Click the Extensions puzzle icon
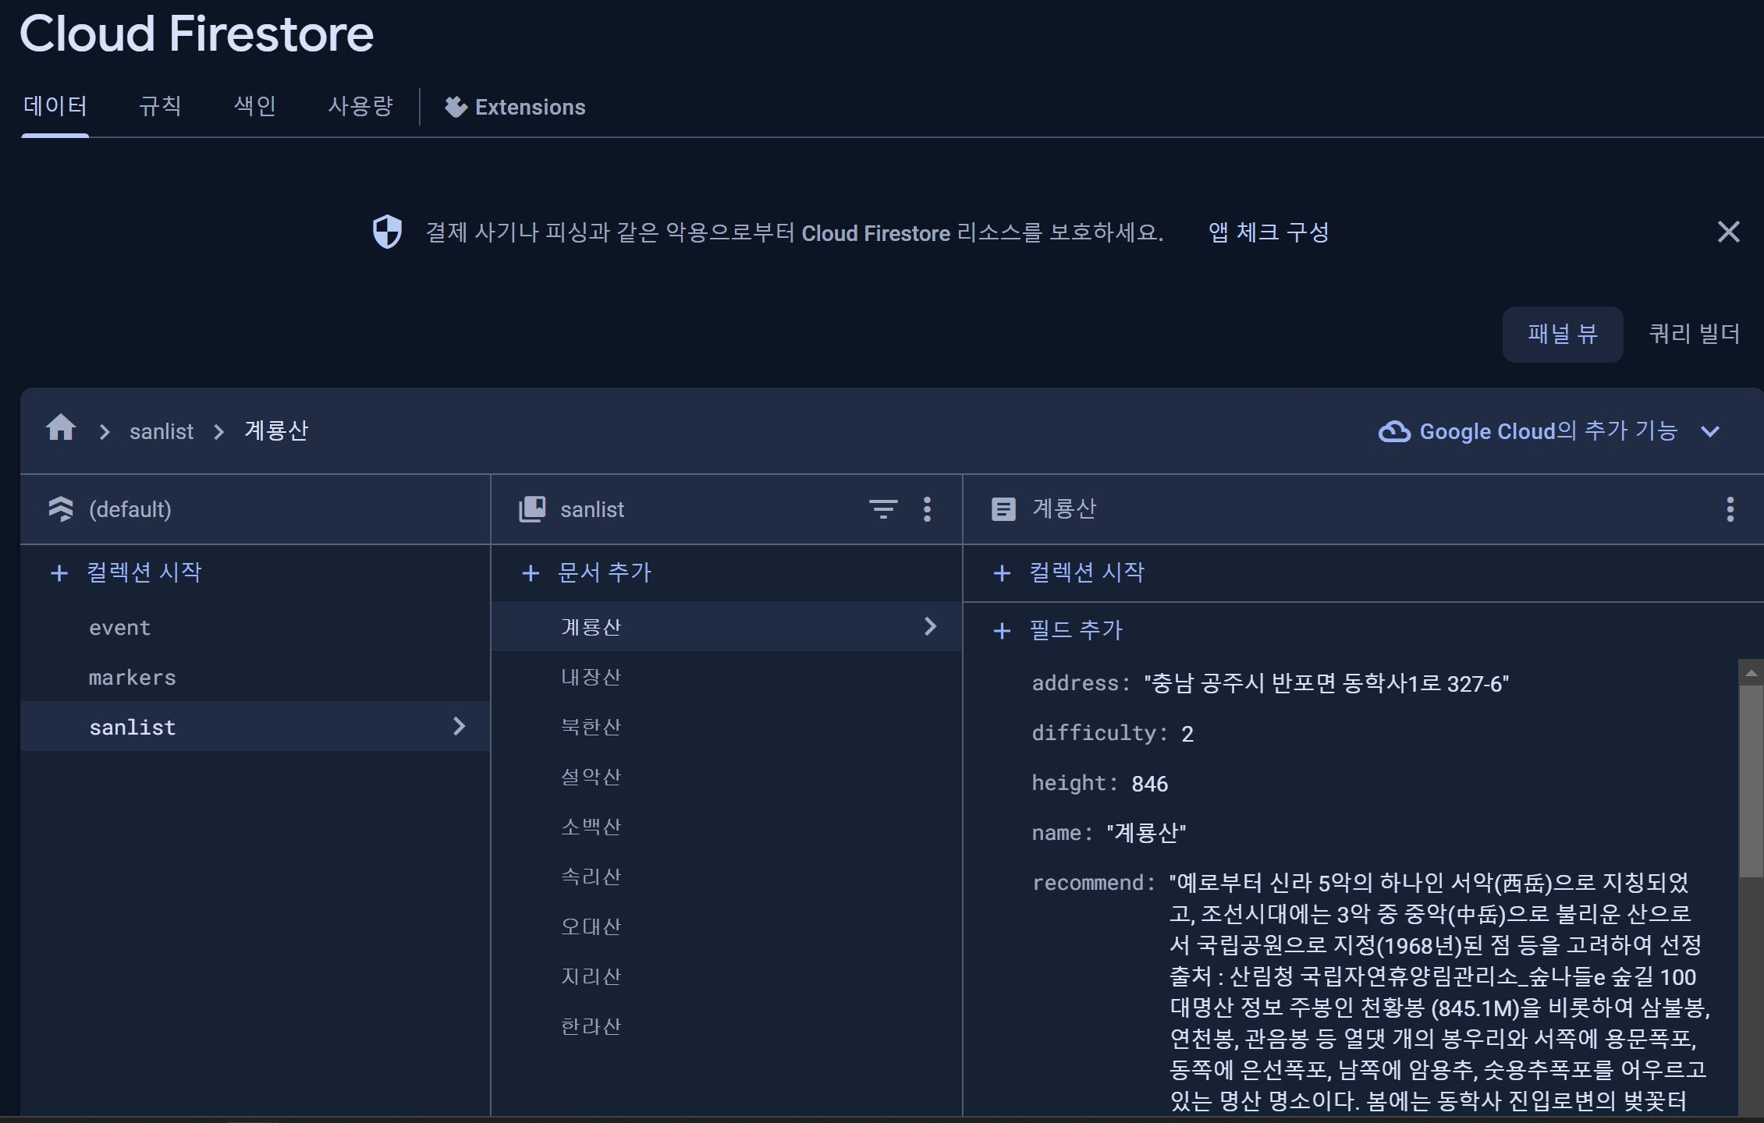The image size is (1764, 1123). point(456,107)
